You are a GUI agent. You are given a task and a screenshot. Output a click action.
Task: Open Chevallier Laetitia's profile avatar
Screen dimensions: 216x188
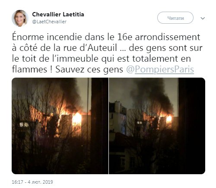coord(20,18)
